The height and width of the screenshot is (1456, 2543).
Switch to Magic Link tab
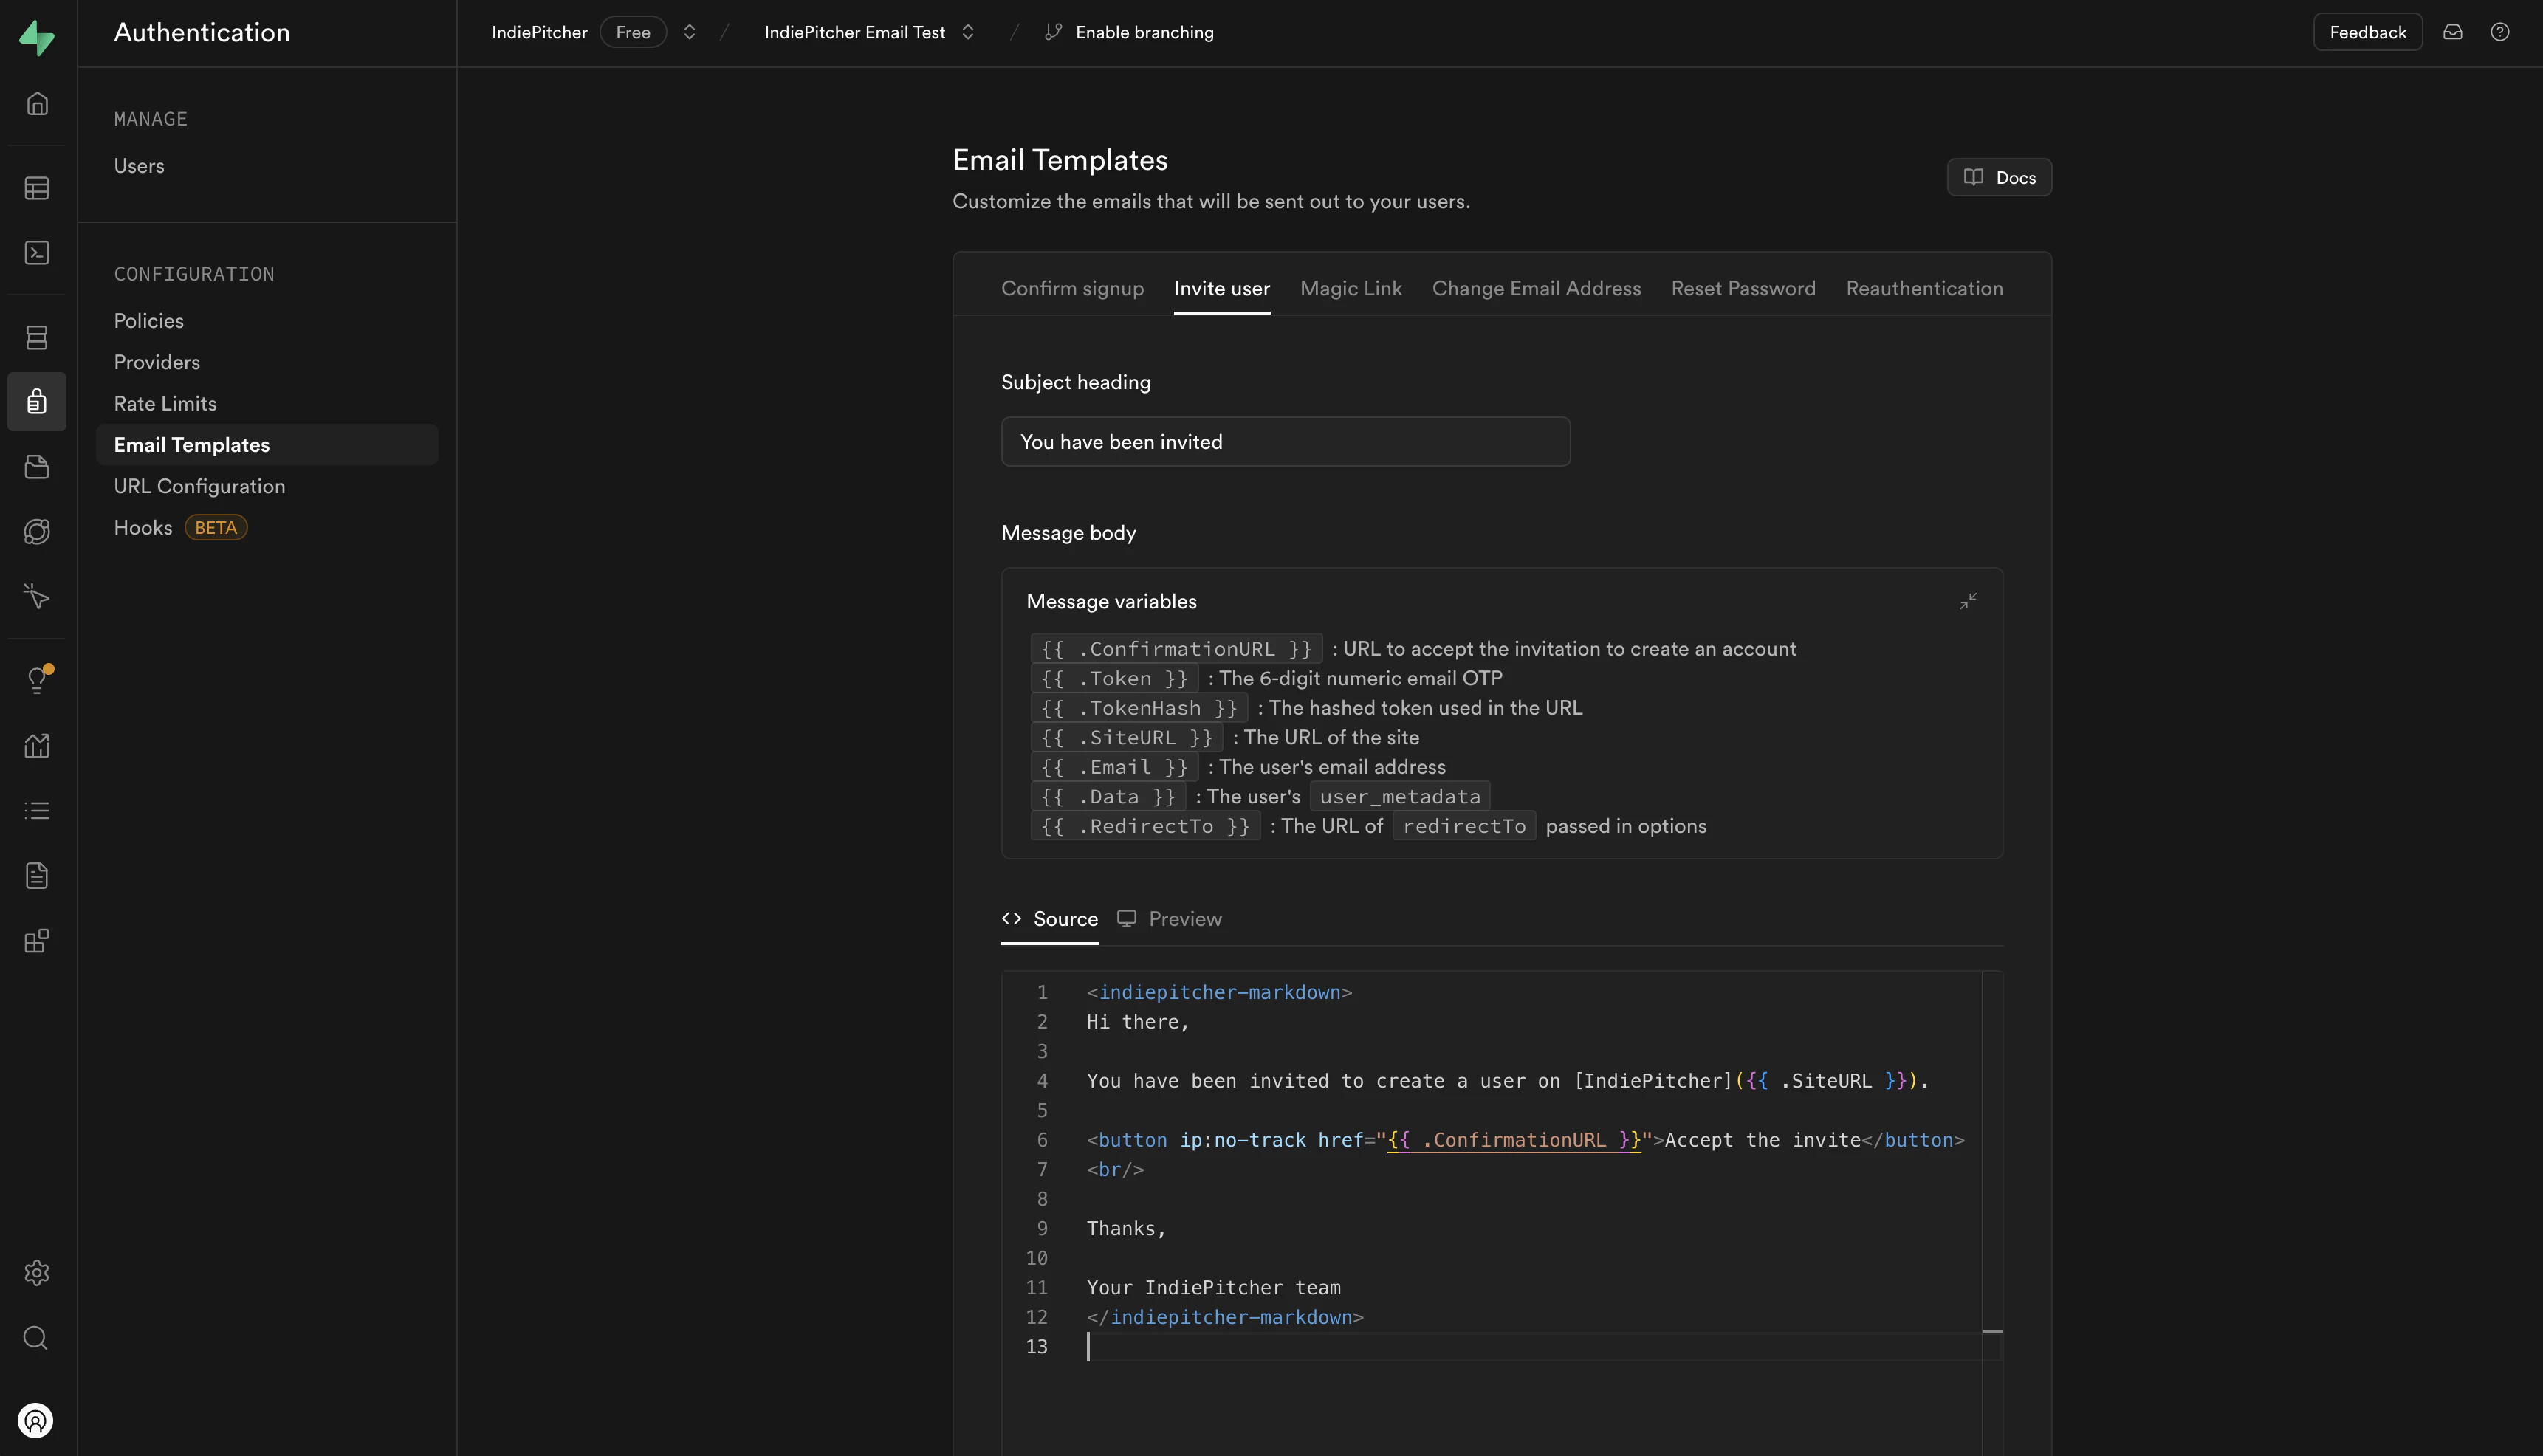[x=1350, y=288]
